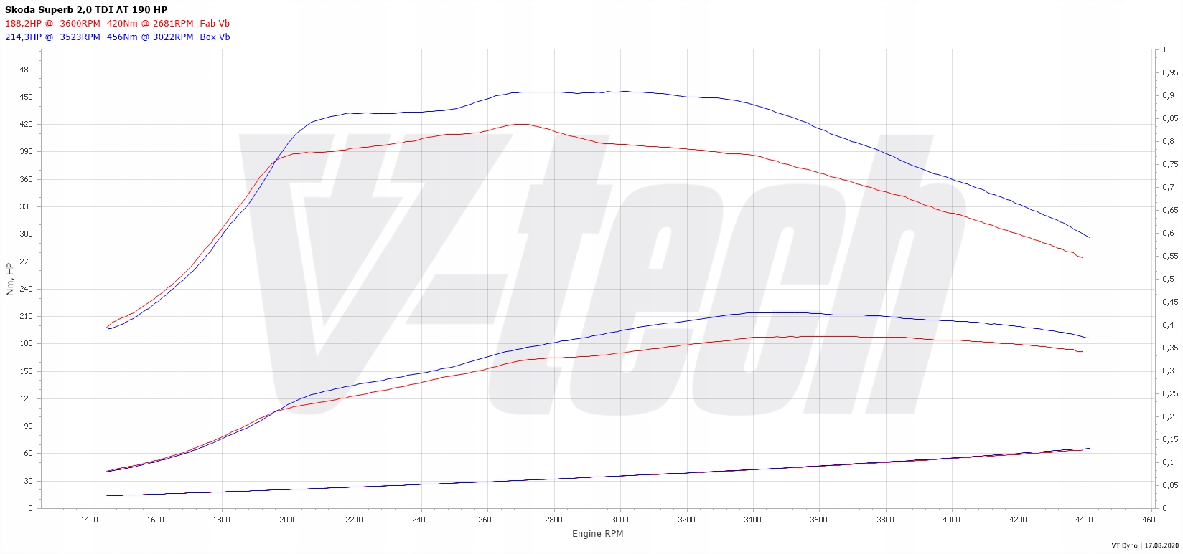Image resolution: width=1183 pixels, height=554 pixels.
Task: Click the 3600 label on the RPM axis
Action: click(x=819, y=520)
